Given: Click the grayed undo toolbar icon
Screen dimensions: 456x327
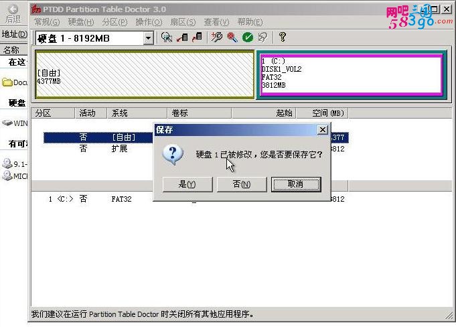Looking at the screenshot, I should click(262, 38).
